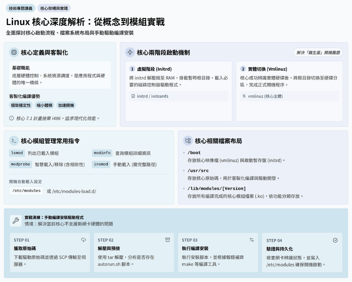Click the 查詢模組詳細資訊 description
Screen dimensions: 352x282
pos(133,153)
